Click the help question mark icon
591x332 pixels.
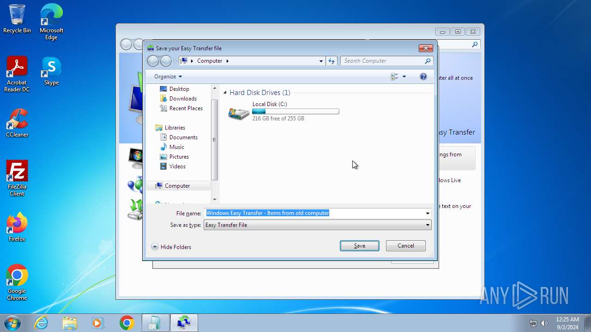423,77
